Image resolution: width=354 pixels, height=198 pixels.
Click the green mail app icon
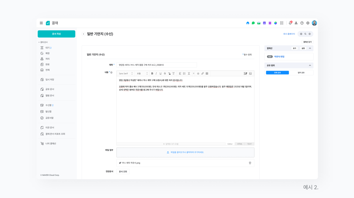point(259,23)
